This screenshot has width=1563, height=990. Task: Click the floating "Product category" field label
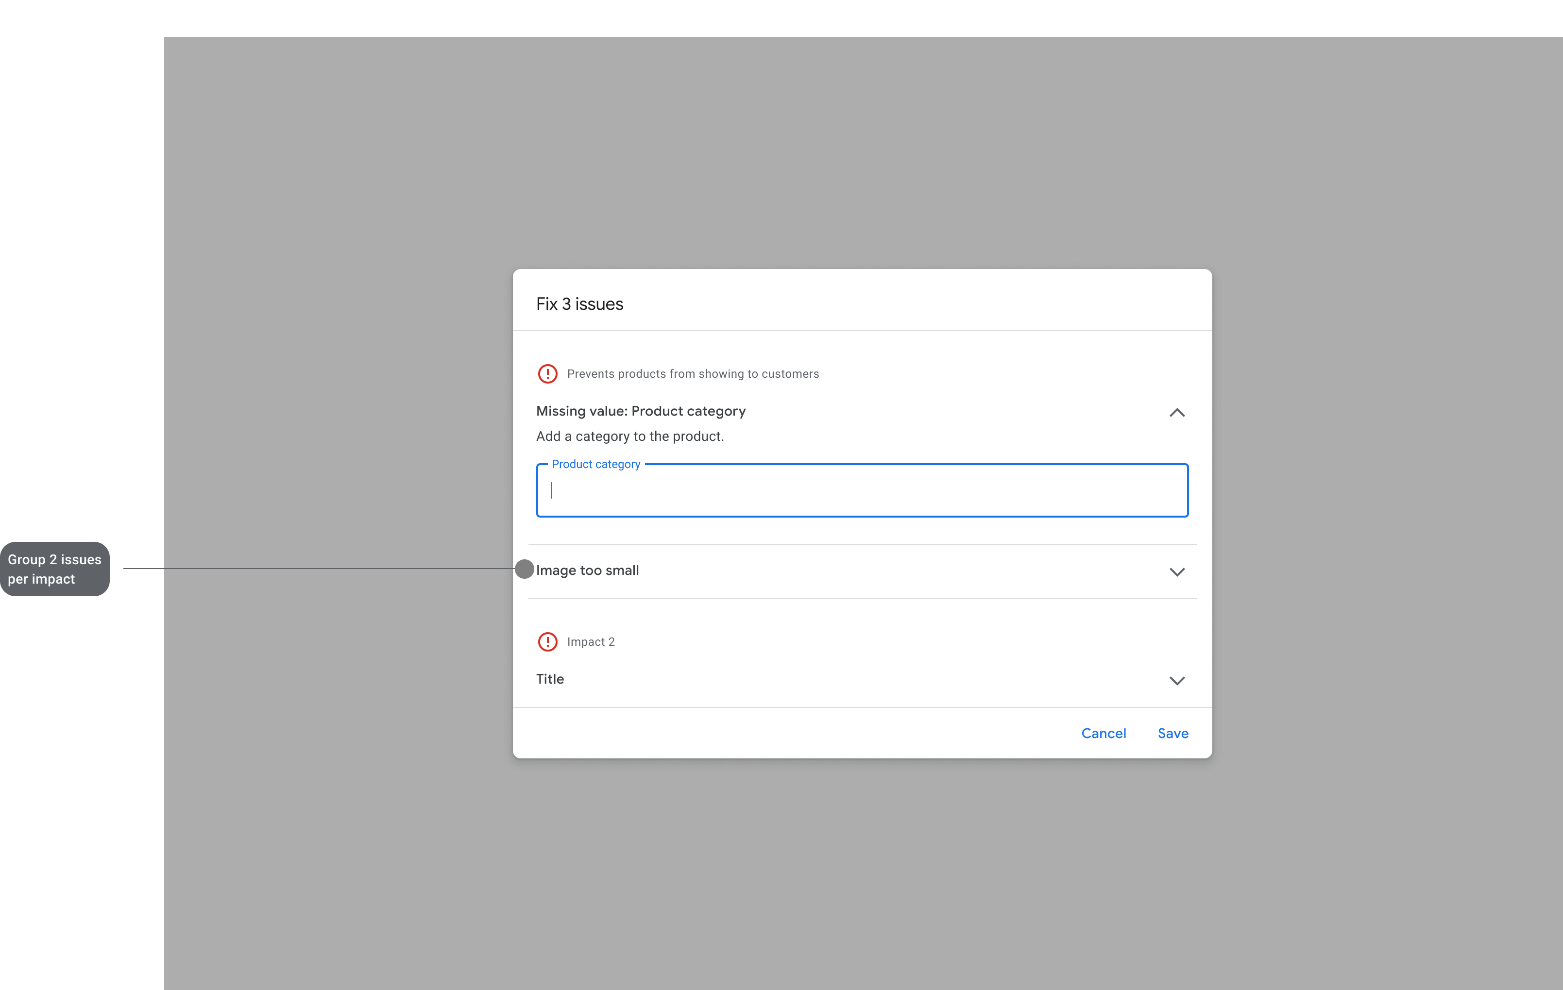(596, 465)
